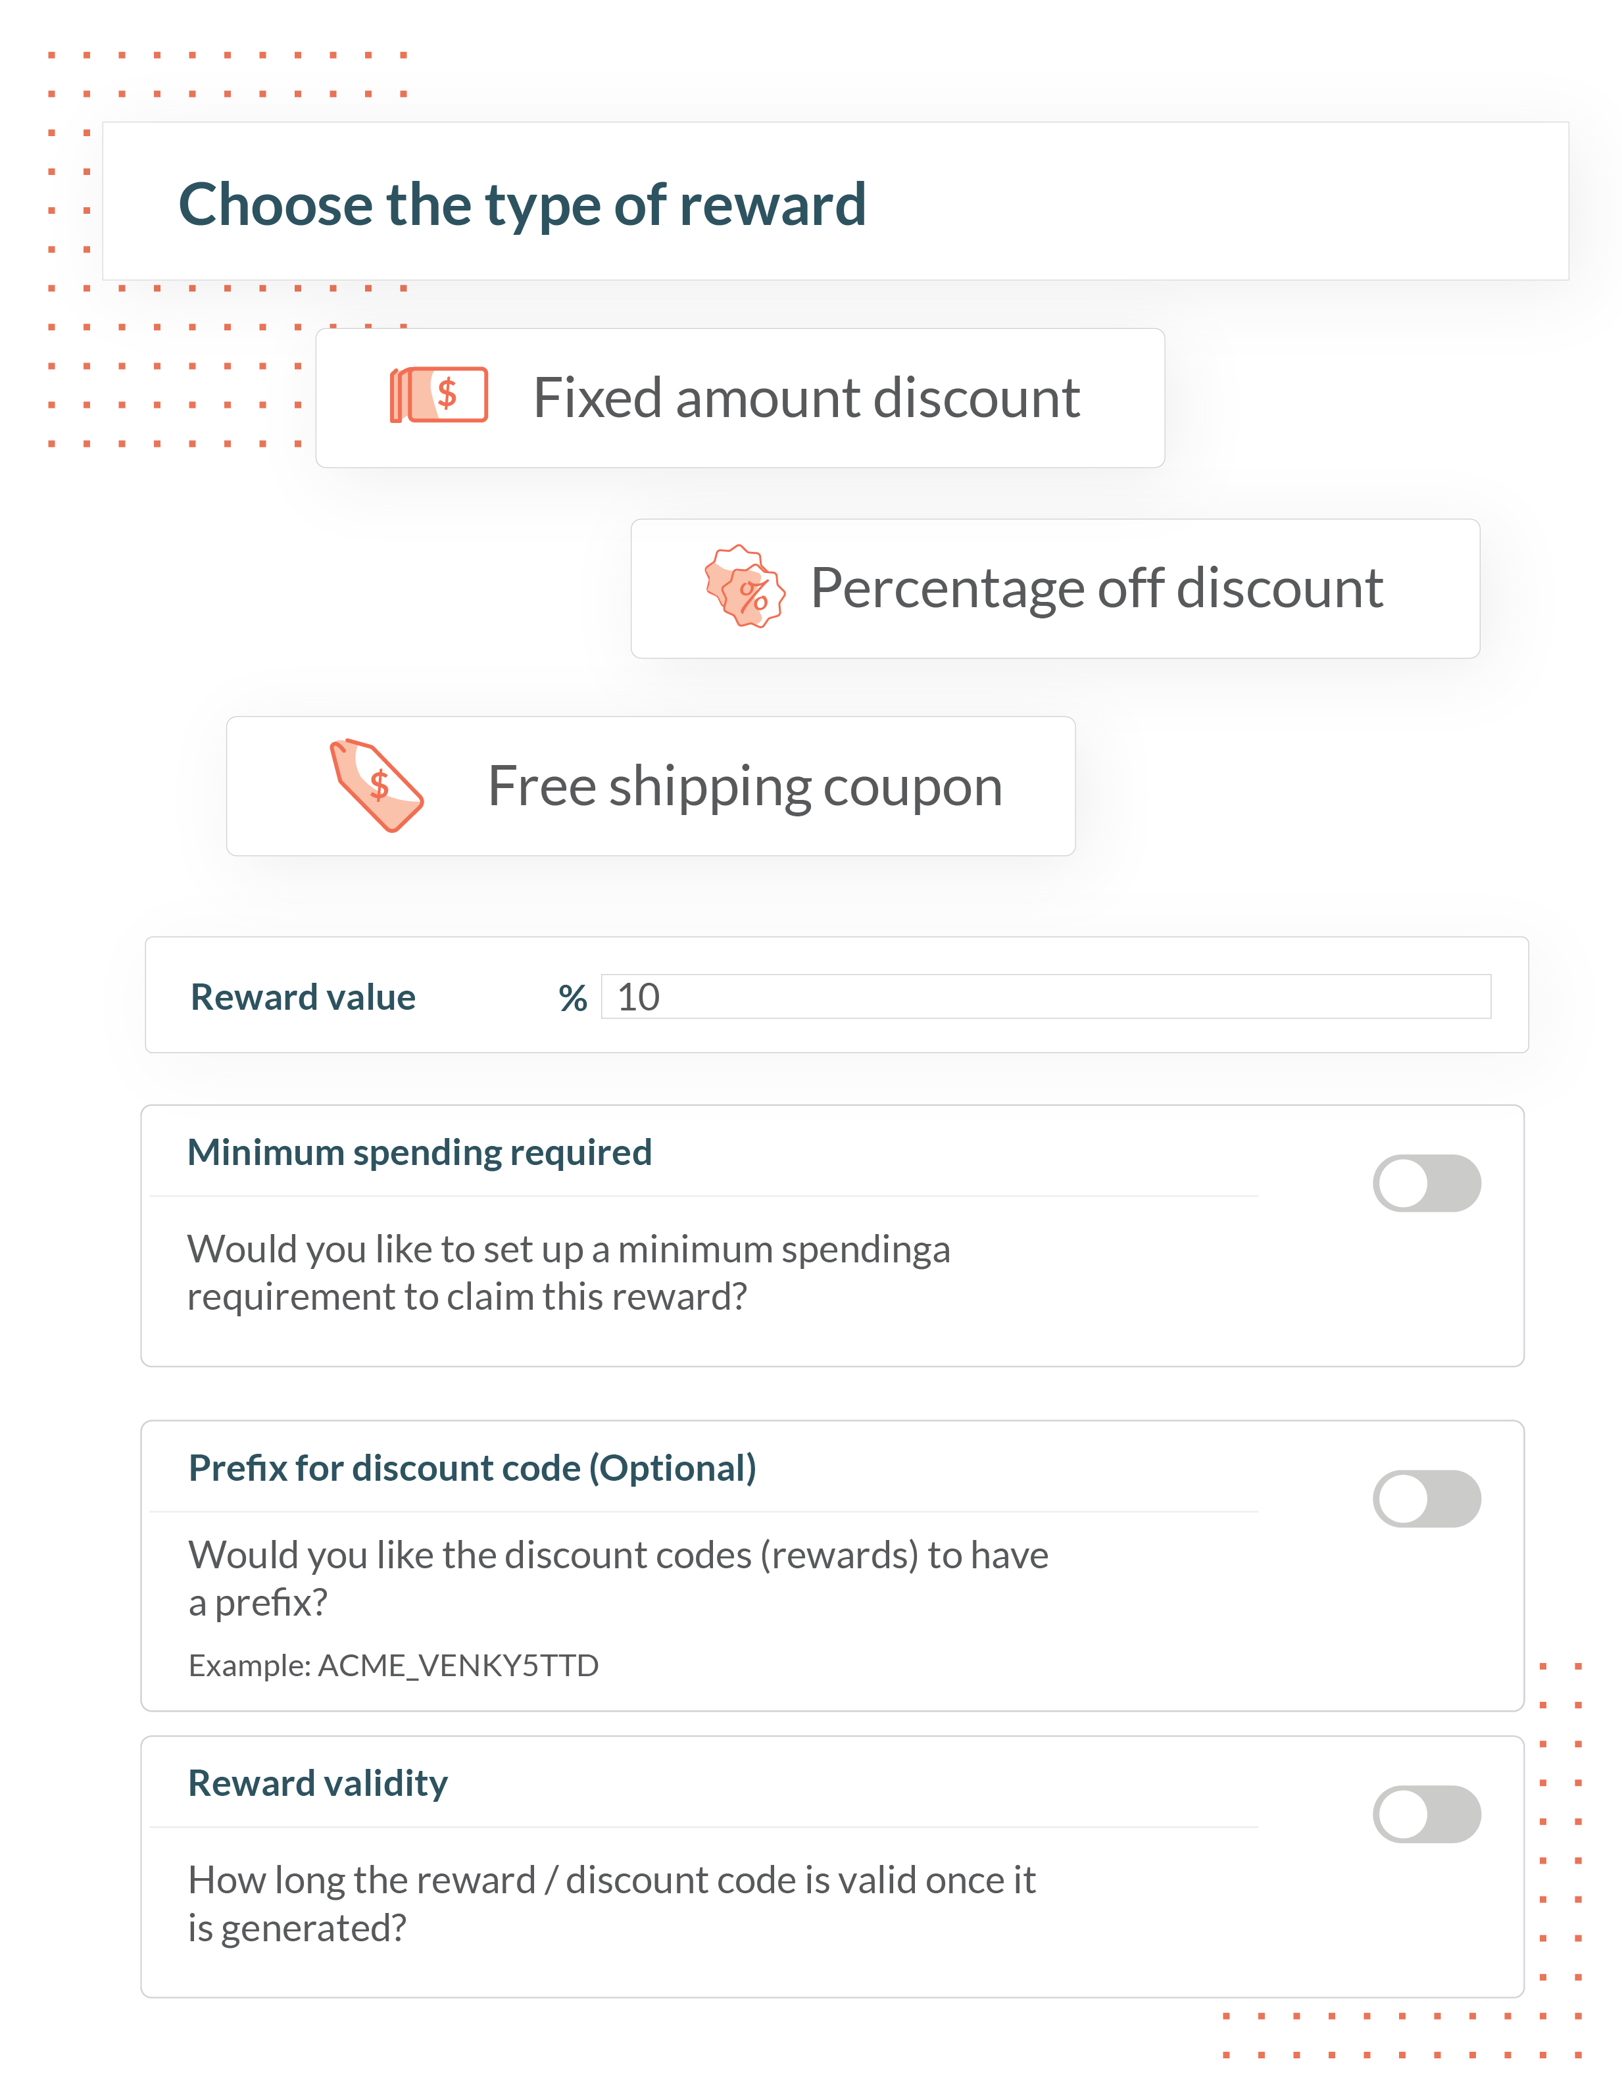Screen dimensions: 1622x2084
Task: Turn on Prefix for discount code toggle
Action: pyautogui.click(x=1427, y=1498)
